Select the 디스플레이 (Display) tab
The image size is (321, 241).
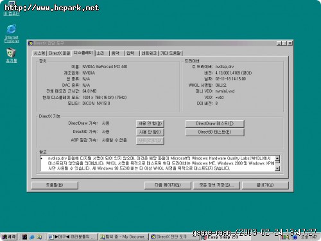click(83, 53)
